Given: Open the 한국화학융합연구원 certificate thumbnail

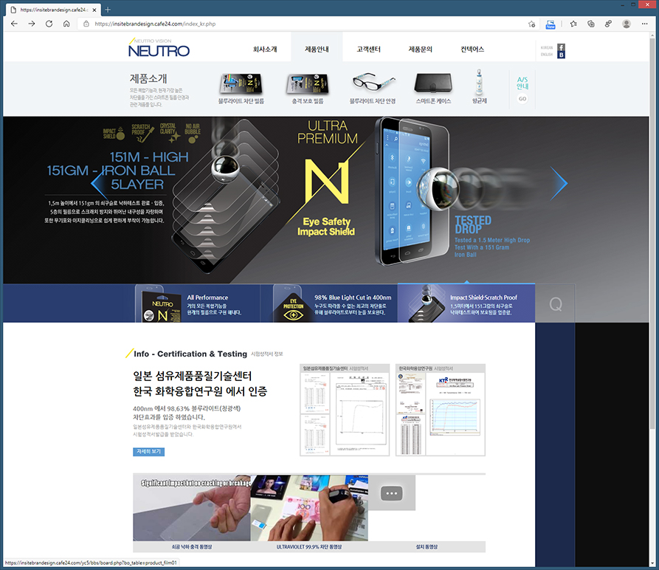Looking at the screenshot, I should tap(441, 410).
